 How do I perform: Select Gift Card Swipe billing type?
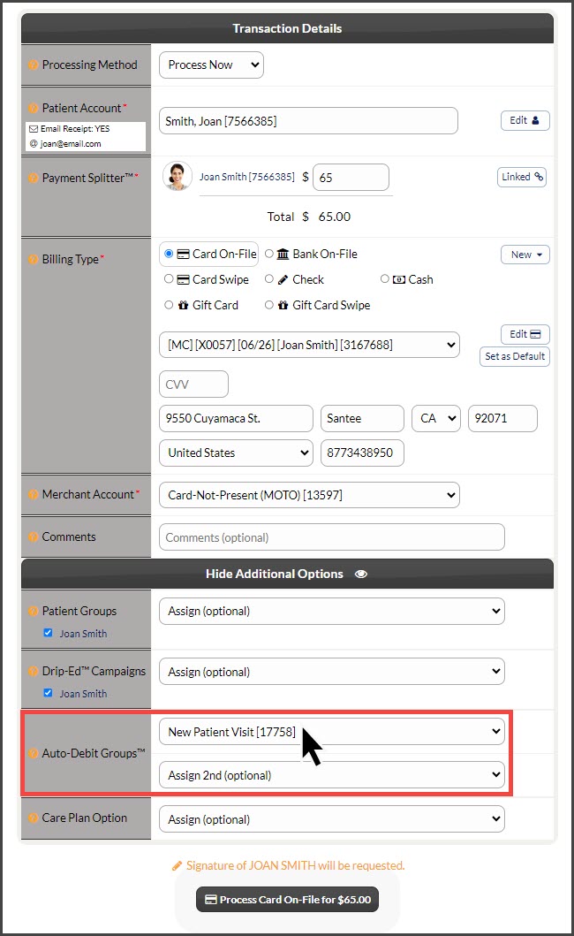[x=269, y=305]
